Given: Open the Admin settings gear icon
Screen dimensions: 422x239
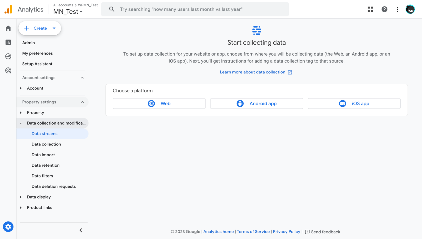Looking at the screenshot, I should tap(8, 227).
